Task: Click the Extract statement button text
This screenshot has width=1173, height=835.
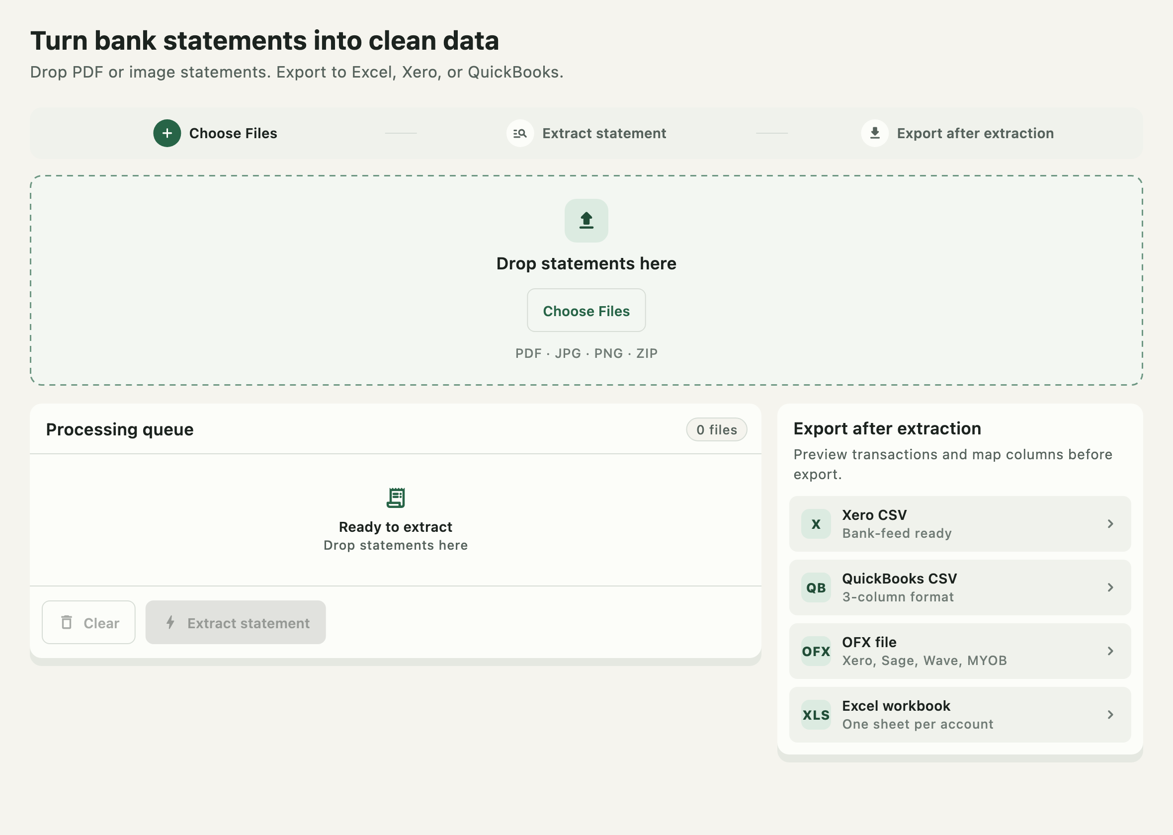Action: point(249,623)
